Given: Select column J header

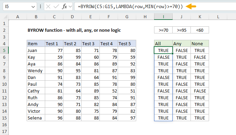Looking at the screenshot, I should click(181, 17).
